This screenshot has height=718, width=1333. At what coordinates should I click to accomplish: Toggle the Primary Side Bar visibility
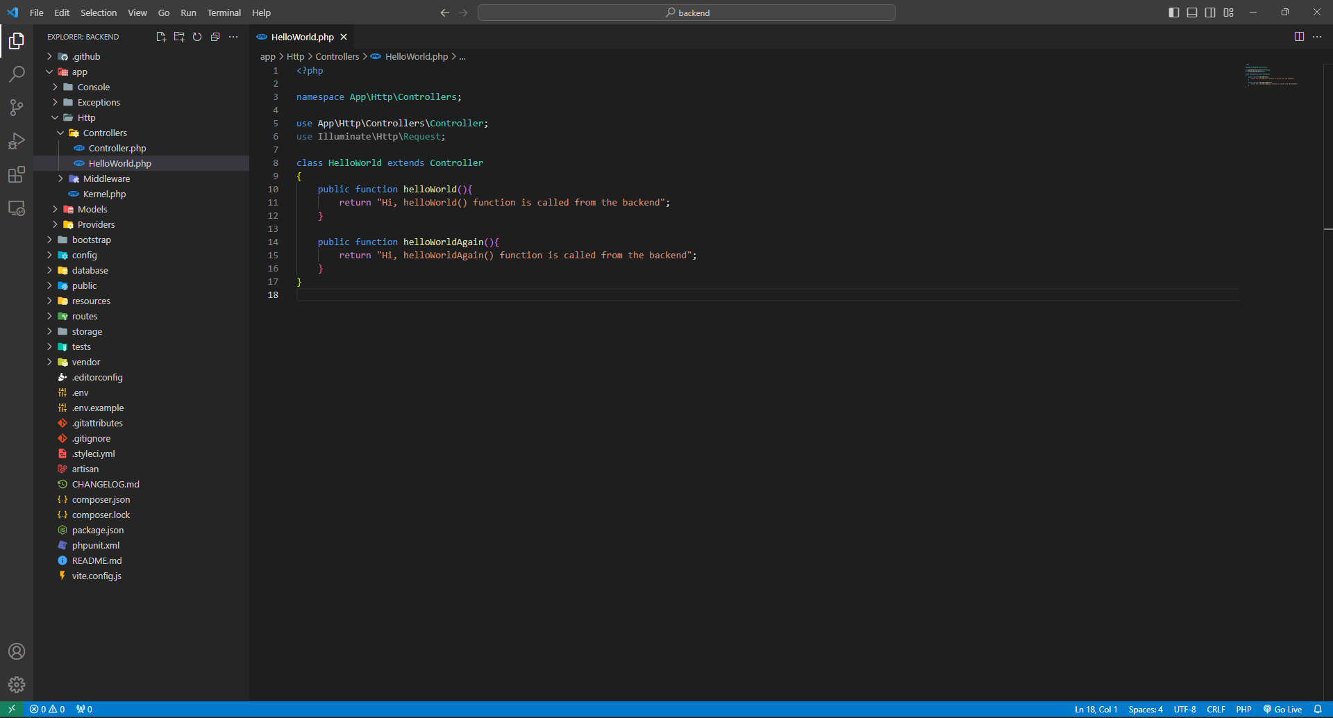1174,12
